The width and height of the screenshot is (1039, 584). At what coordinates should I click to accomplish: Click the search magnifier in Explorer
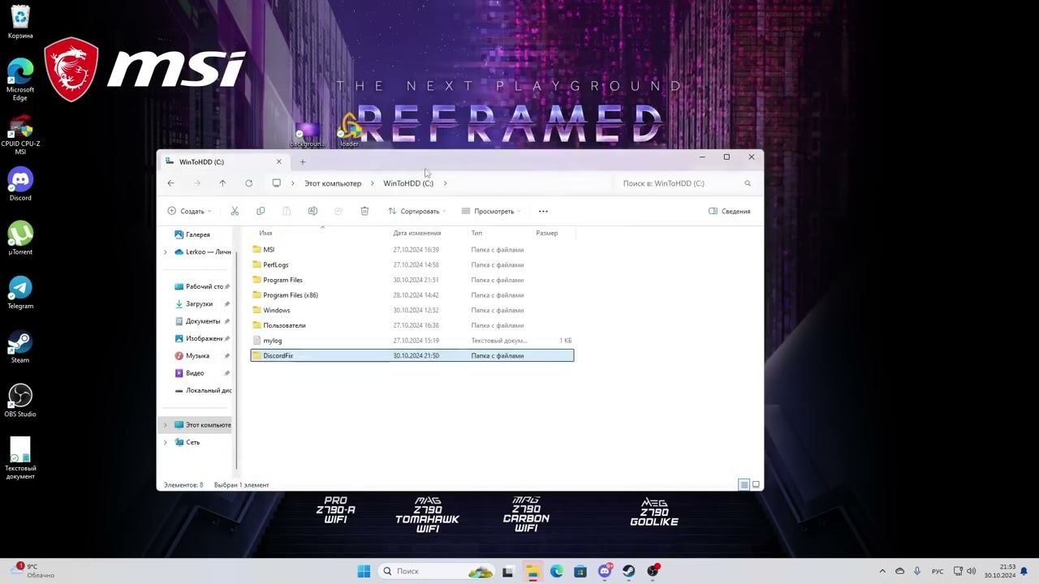748,183
